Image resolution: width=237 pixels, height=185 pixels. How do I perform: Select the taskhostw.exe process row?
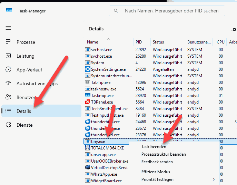[x=160, y=89]
